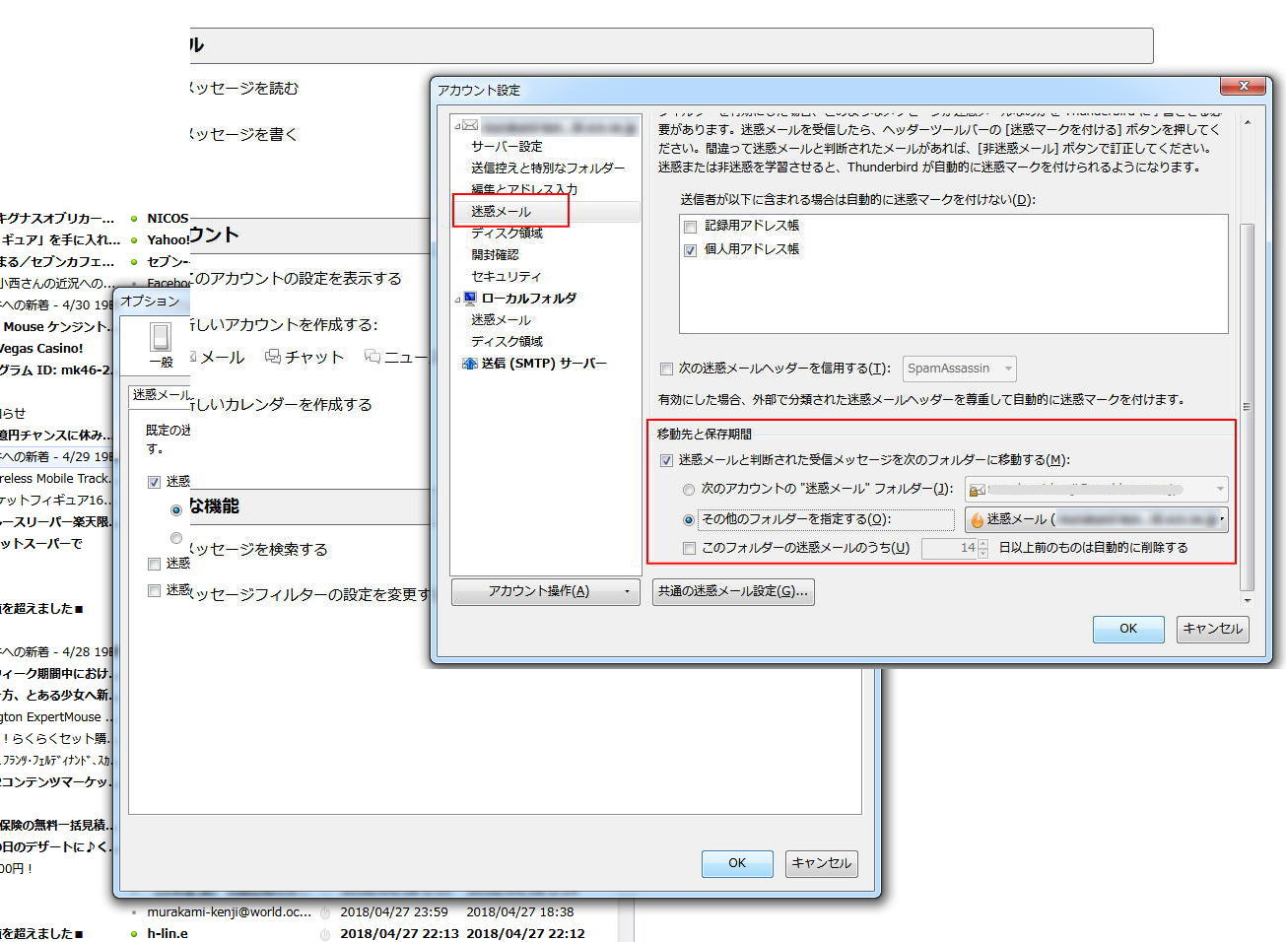Image resolution: width=1286 pixels, height=942 pixels.
Task: Toggle 迷惑メールと判断された受信メッセージ move checkbox
Action: coord(666,460)
